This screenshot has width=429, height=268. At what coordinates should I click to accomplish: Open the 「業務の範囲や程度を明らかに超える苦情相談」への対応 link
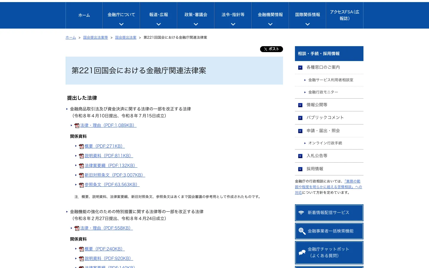[x=328, y=187]
